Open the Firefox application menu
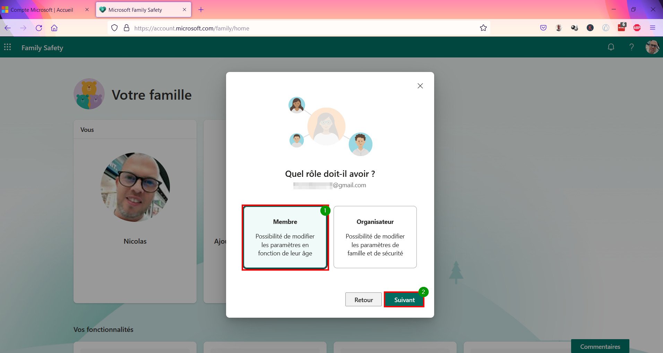The height and width of the screenshot is (353, 663). (653, 28)
